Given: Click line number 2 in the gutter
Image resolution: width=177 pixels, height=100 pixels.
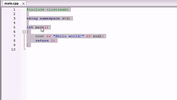Looking at the screenshot, I should pyautogui.click(x=14, y=14).
